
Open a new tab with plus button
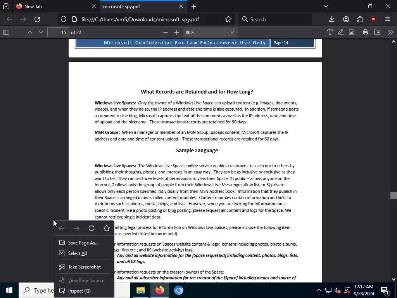[194, 7]
